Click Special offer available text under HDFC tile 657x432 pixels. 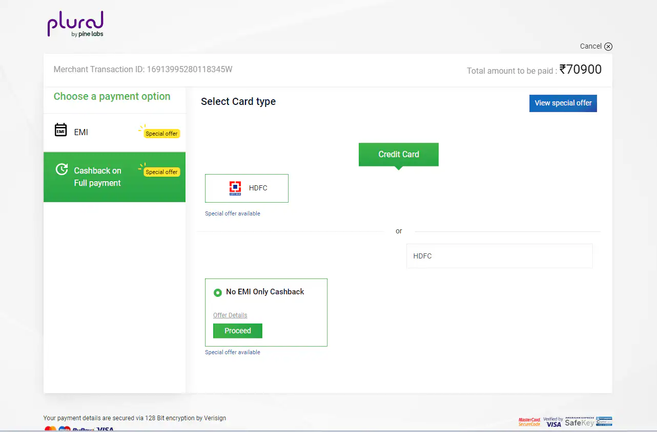click(x=233, y=213)
